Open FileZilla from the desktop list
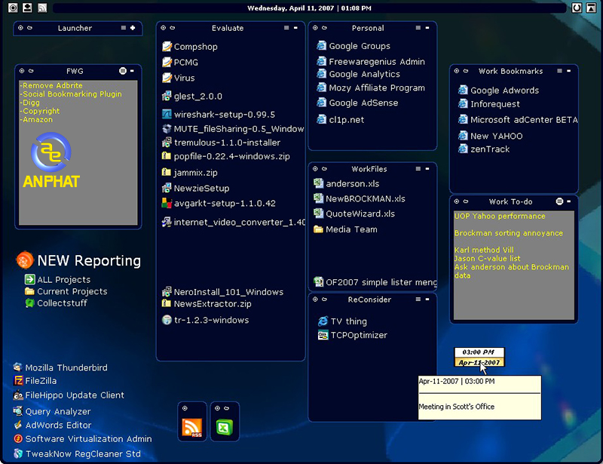The height and width of the screenshot is (464, 603). pyautogui.click(x=41, y=381)
